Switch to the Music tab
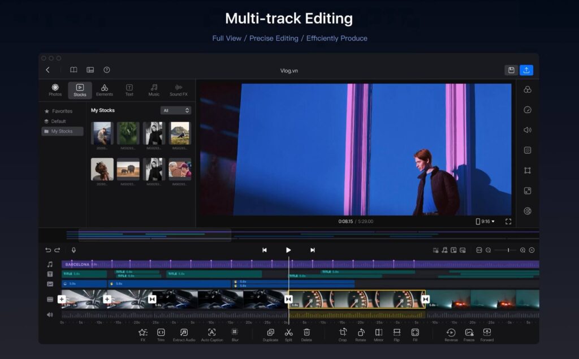 coord(154,90)
